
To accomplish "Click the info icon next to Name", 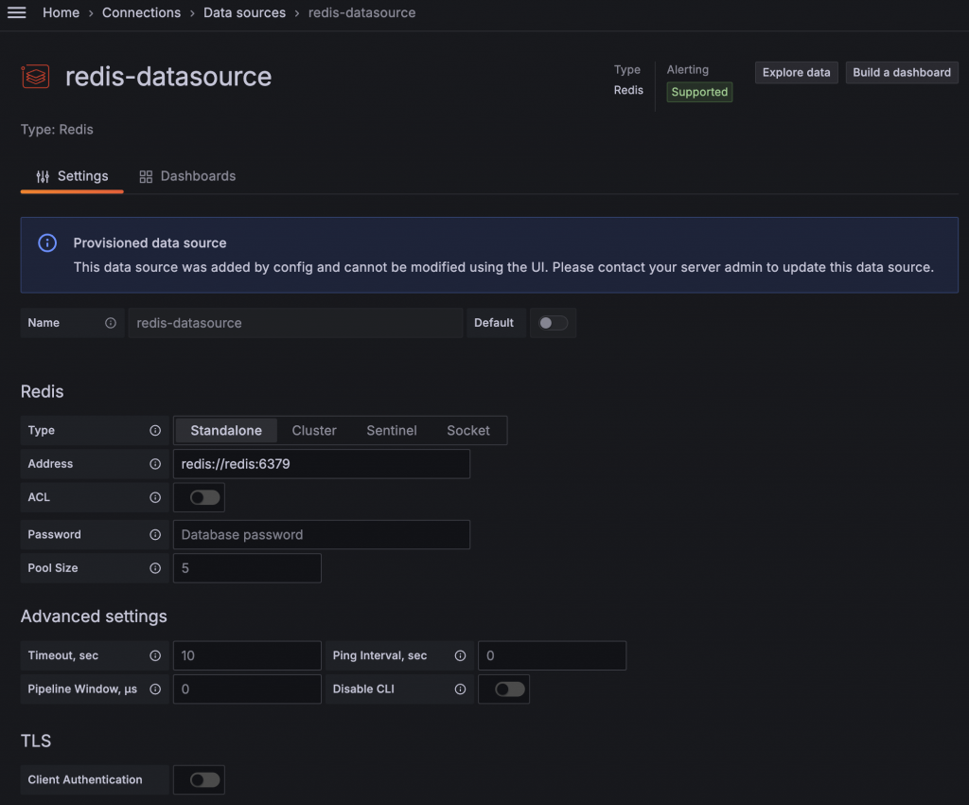I will click(111, 323).
